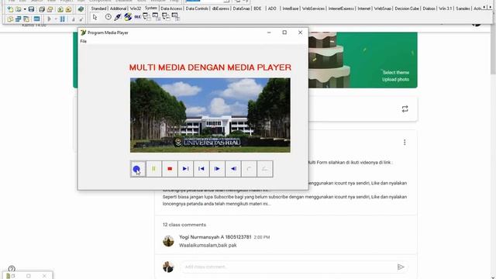Screen dimensions: 496x279
Task: Select the DdeClientItem component icon
Action: [156, 17]
